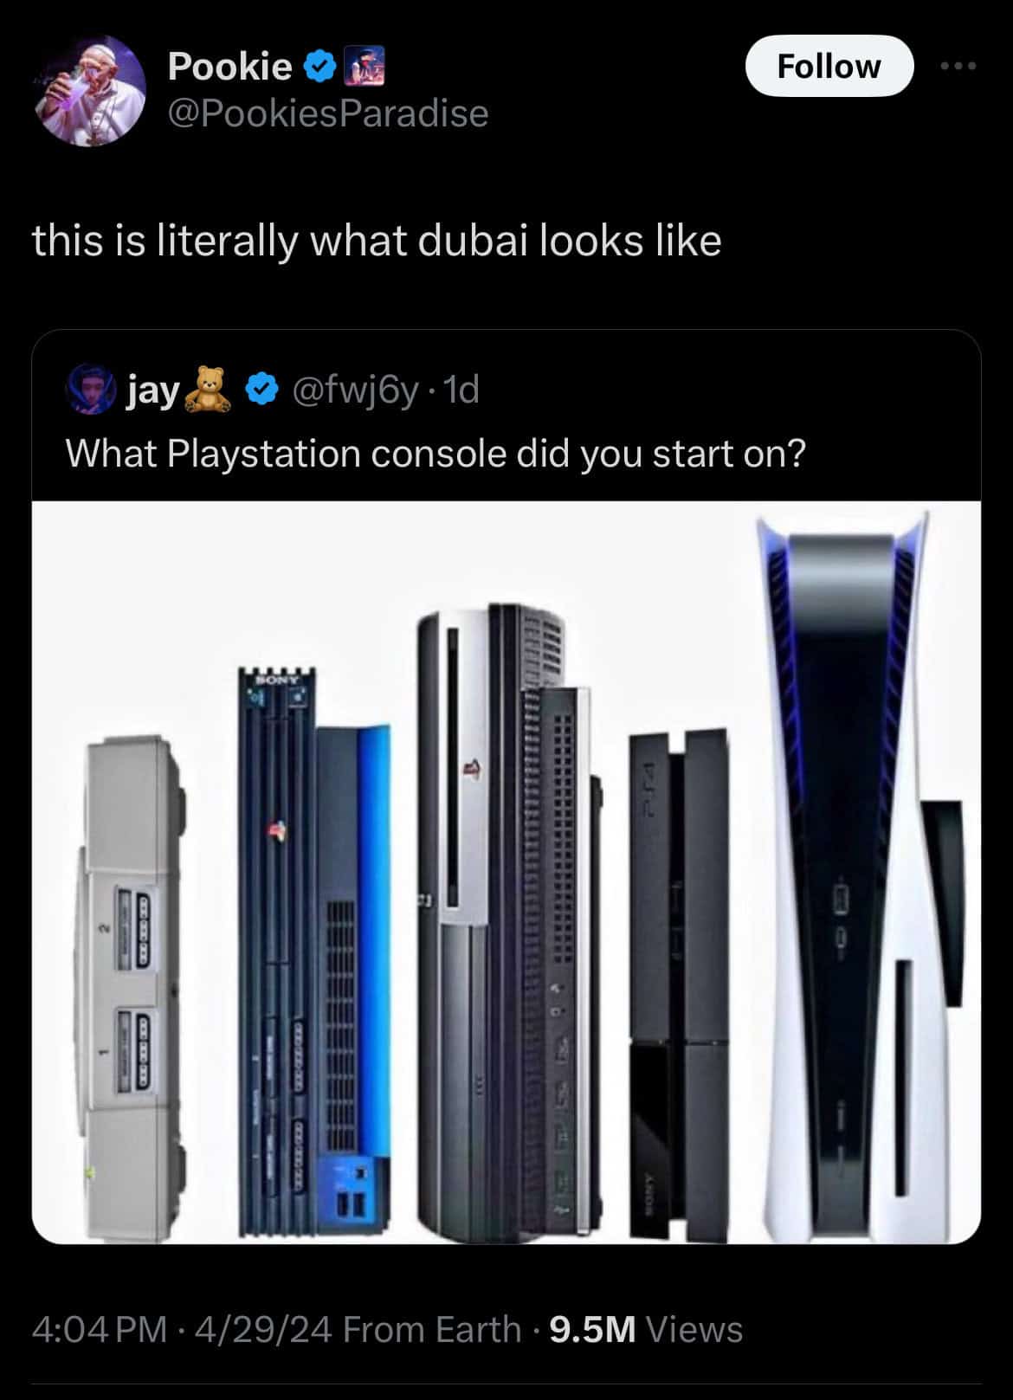Open quoted tweet text about Playstation console
The height and width of the screenshot is (1400, 1013).
tap(436, 453)
